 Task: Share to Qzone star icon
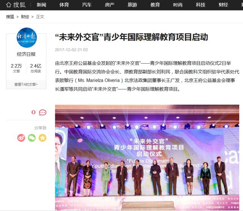pos(43,138)
